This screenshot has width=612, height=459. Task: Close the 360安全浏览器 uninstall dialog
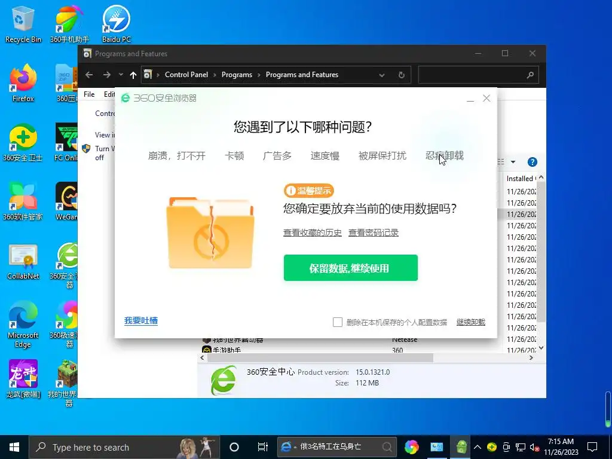(486, 99)
